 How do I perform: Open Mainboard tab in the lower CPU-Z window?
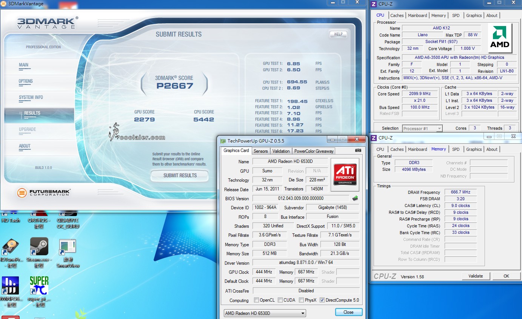[x=417, y=149]
